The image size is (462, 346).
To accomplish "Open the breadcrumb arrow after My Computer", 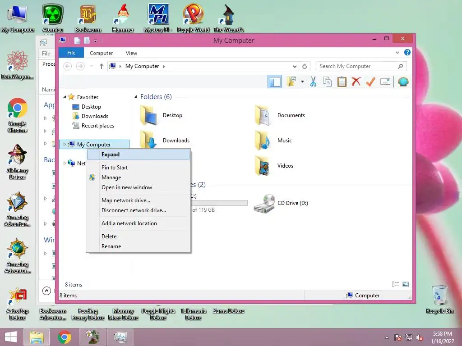I will [164, 66].
